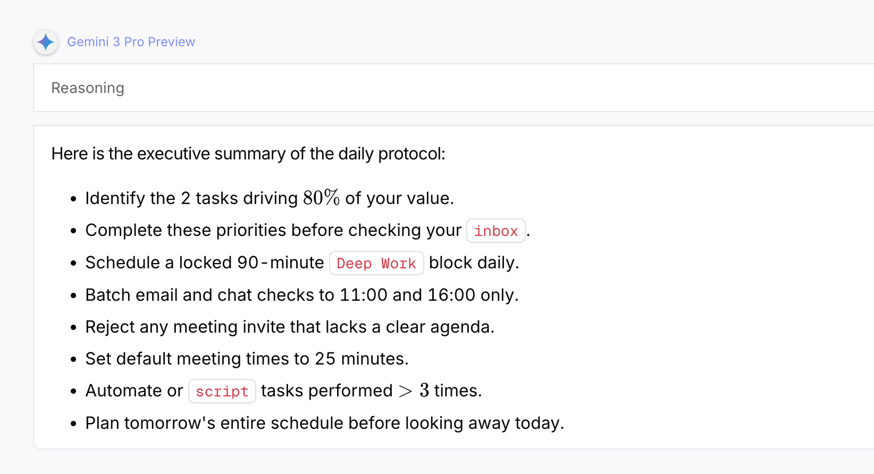The image size is (874, 474).
Task: Click the bullet about rejecting meeting invites
Action: coord(290,327)
